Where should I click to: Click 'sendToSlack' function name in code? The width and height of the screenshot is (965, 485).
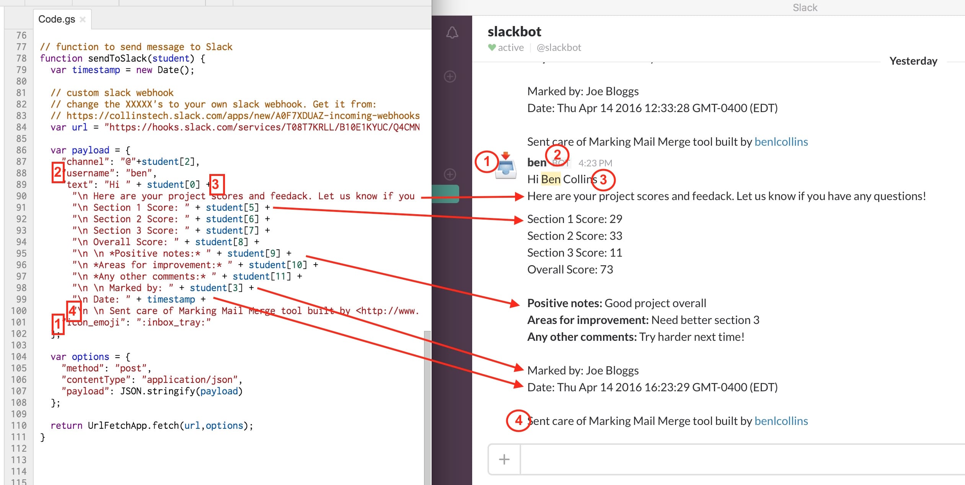click(x=117, y=59)
